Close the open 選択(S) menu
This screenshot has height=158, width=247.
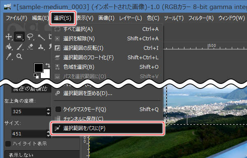63,18
